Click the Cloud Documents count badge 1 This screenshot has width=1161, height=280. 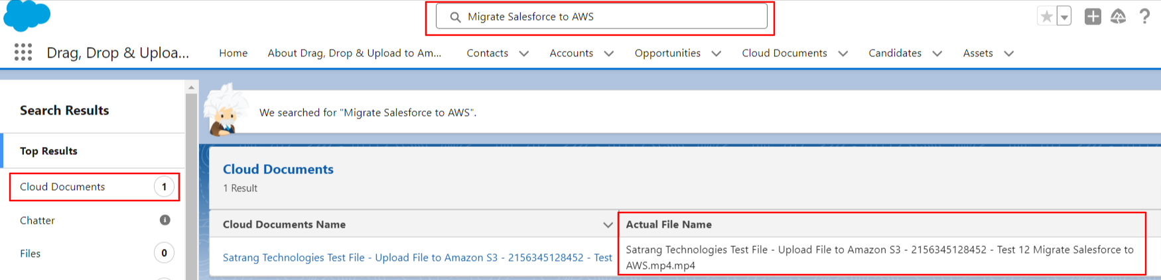point(165,187)
